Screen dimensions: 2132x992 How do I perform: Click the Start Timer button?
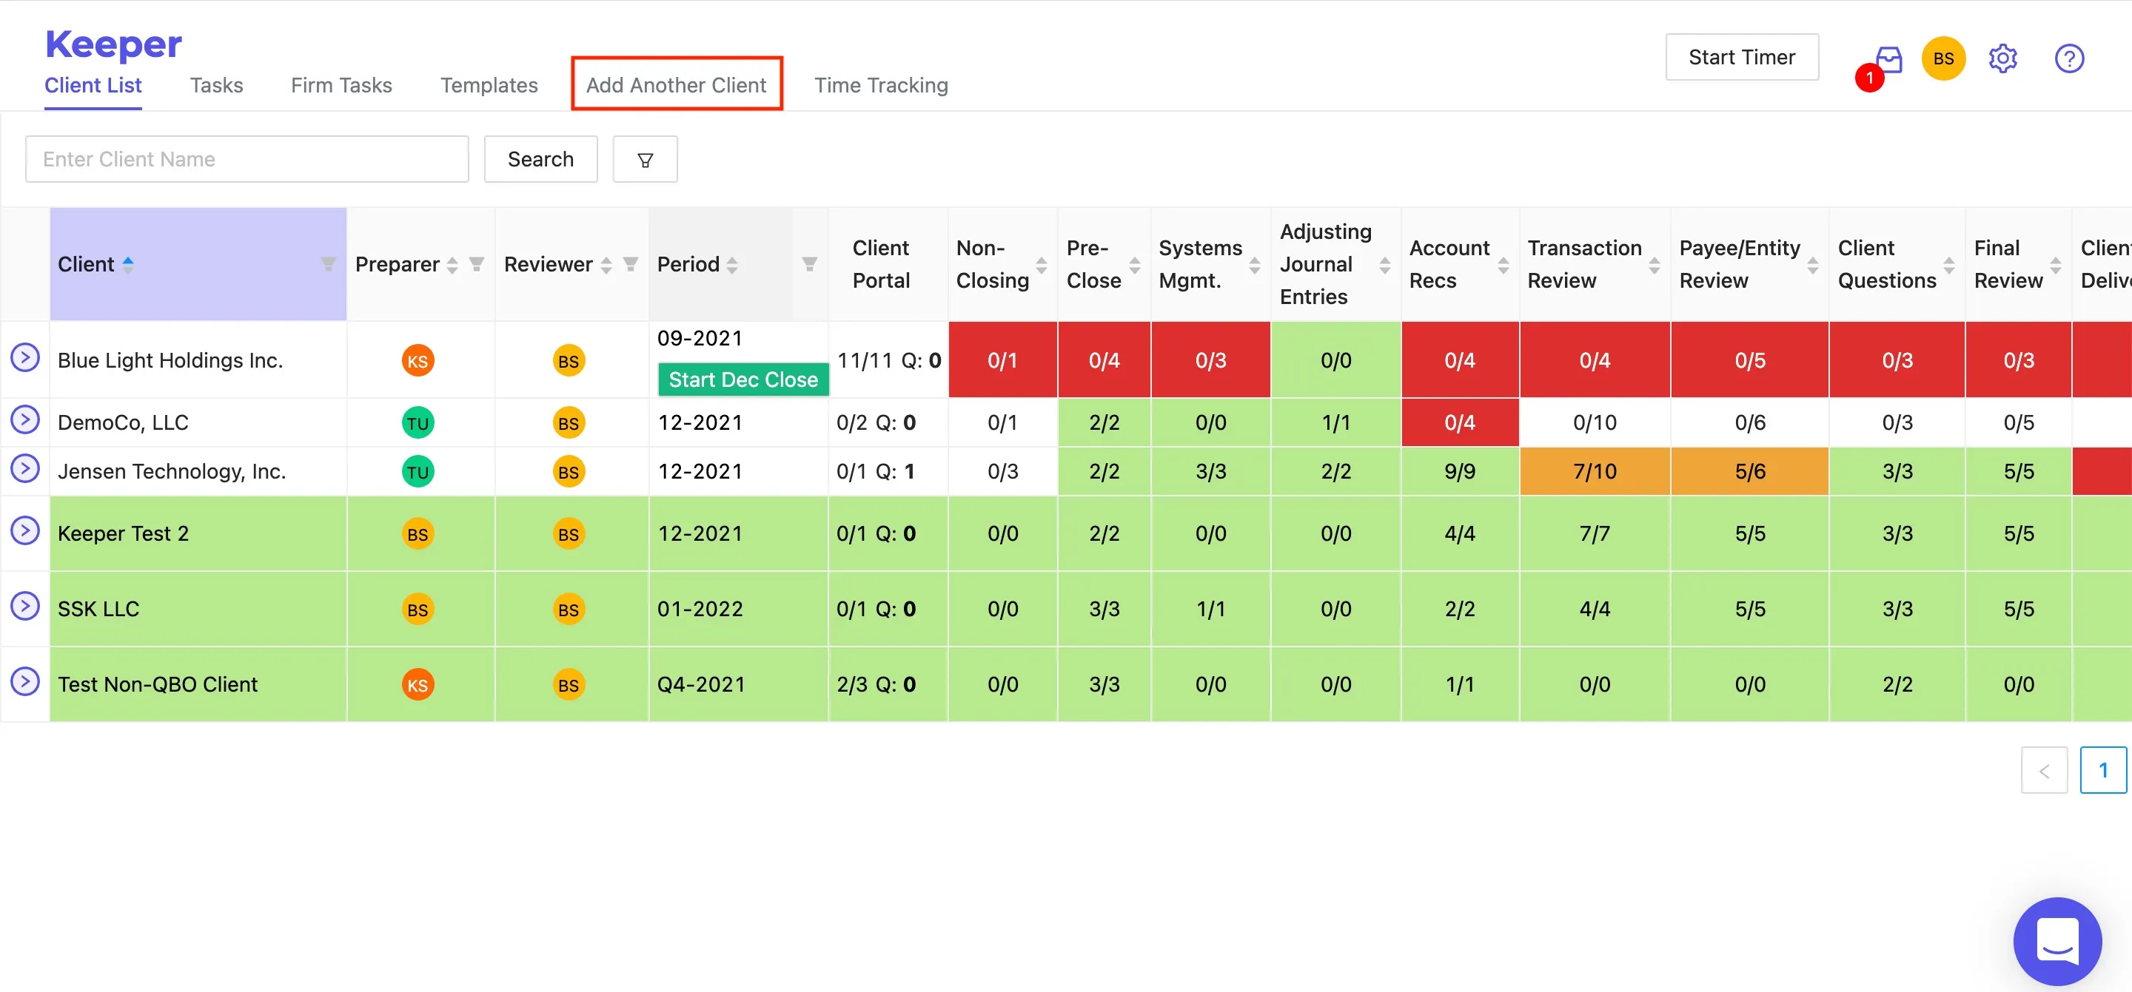(1741, 57)
